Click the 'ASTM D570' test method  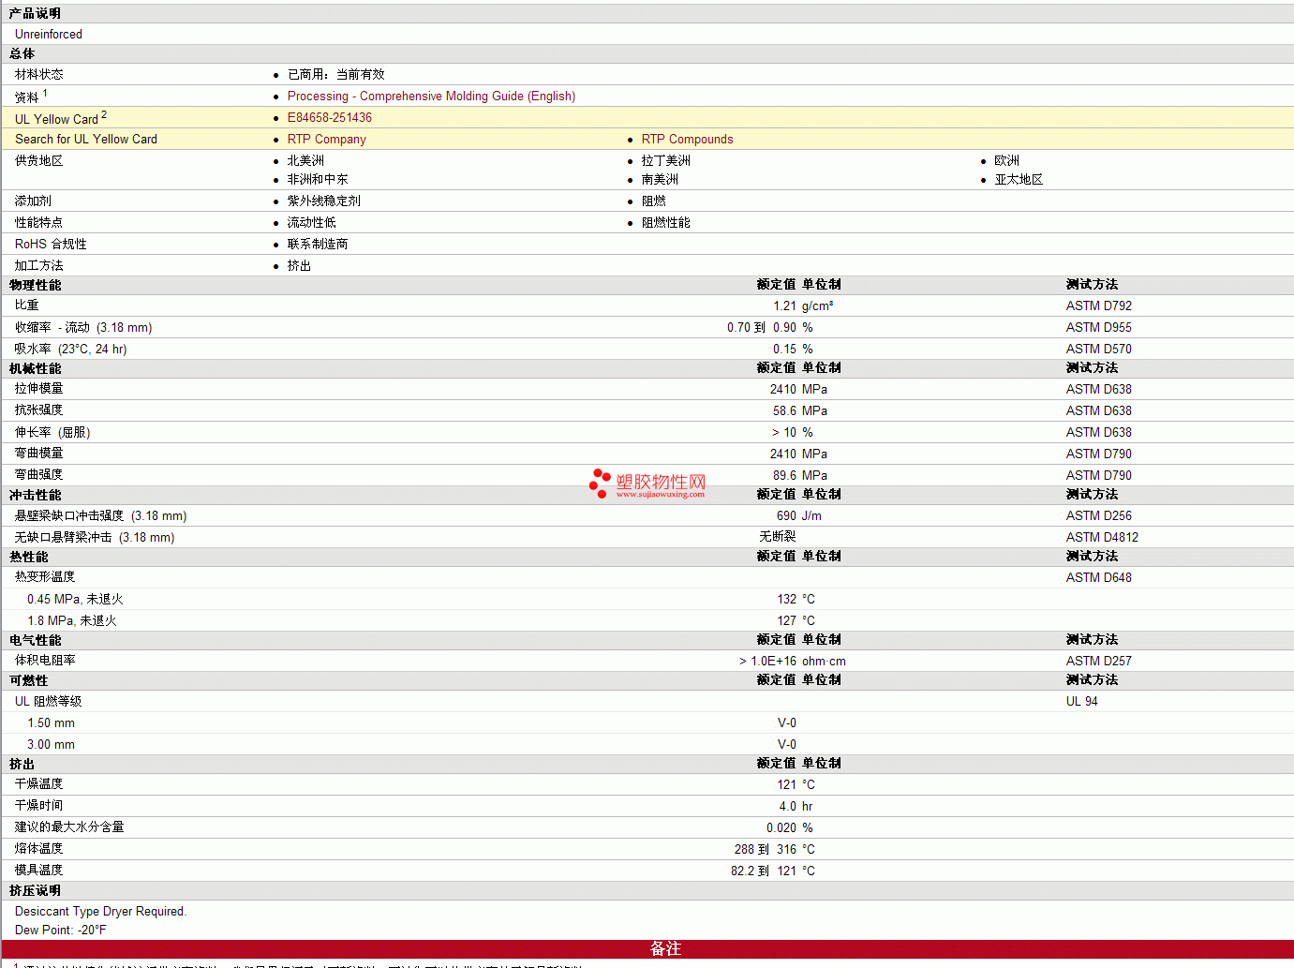click(x=1099, y=350)
